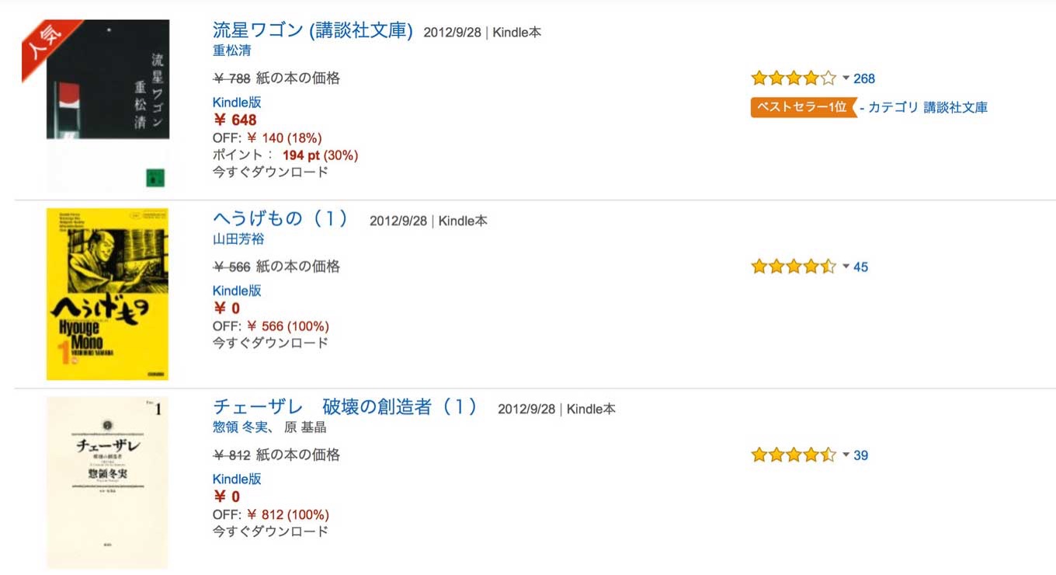Viewport: 1056px width, 575px height.
Task: Open the 流星ワゴン (講談社文庫) title link
Action: (313, 31)
